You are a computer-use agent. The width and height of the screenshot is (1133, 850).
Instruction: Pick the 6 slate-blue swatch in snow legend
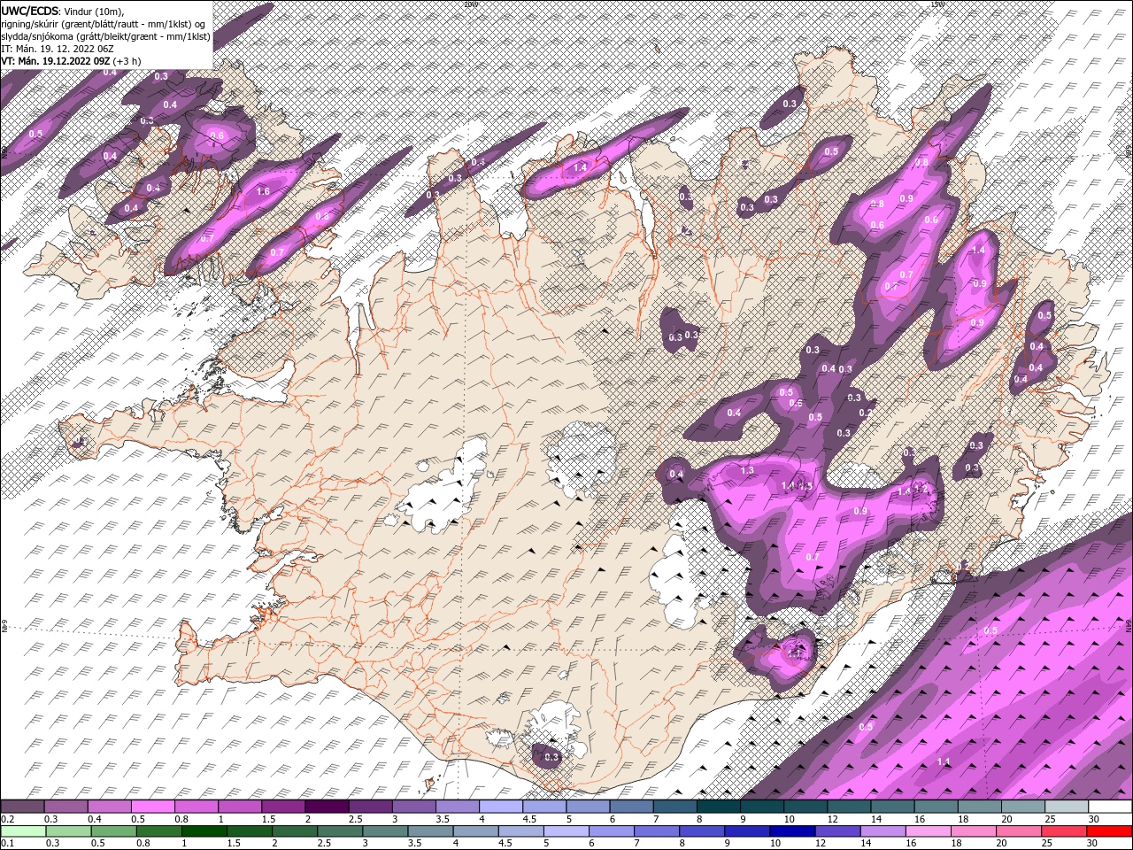pos(631,806)
